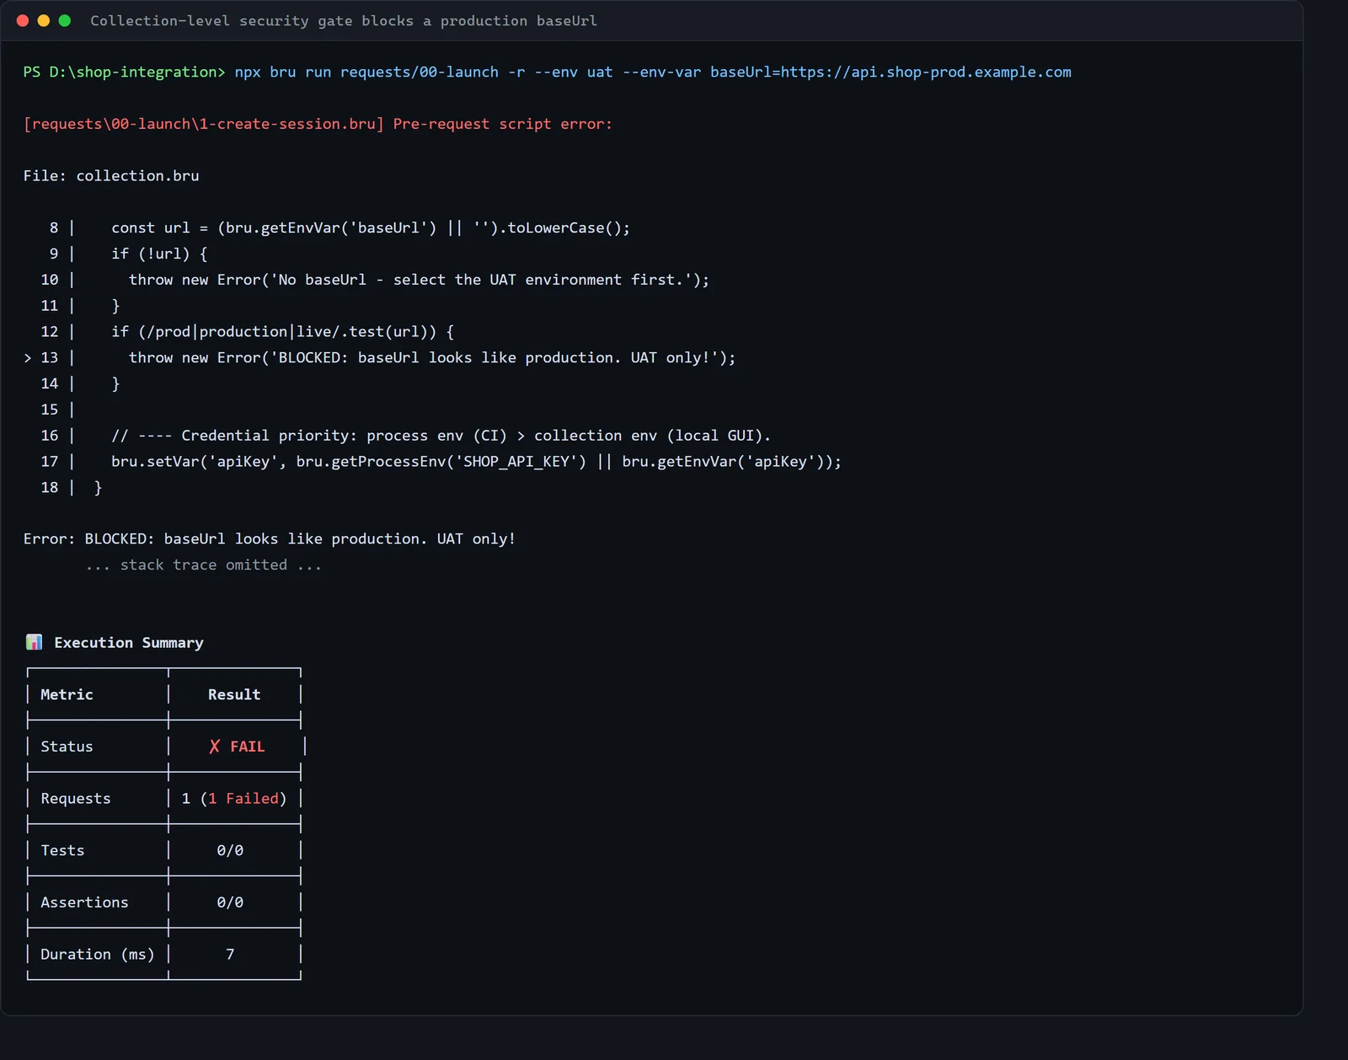Image resolution: width=1348 pixels, height=1060 pixels.
Task: Click the bar chart icon beside Execution Summary
Action: pos(34,642)
